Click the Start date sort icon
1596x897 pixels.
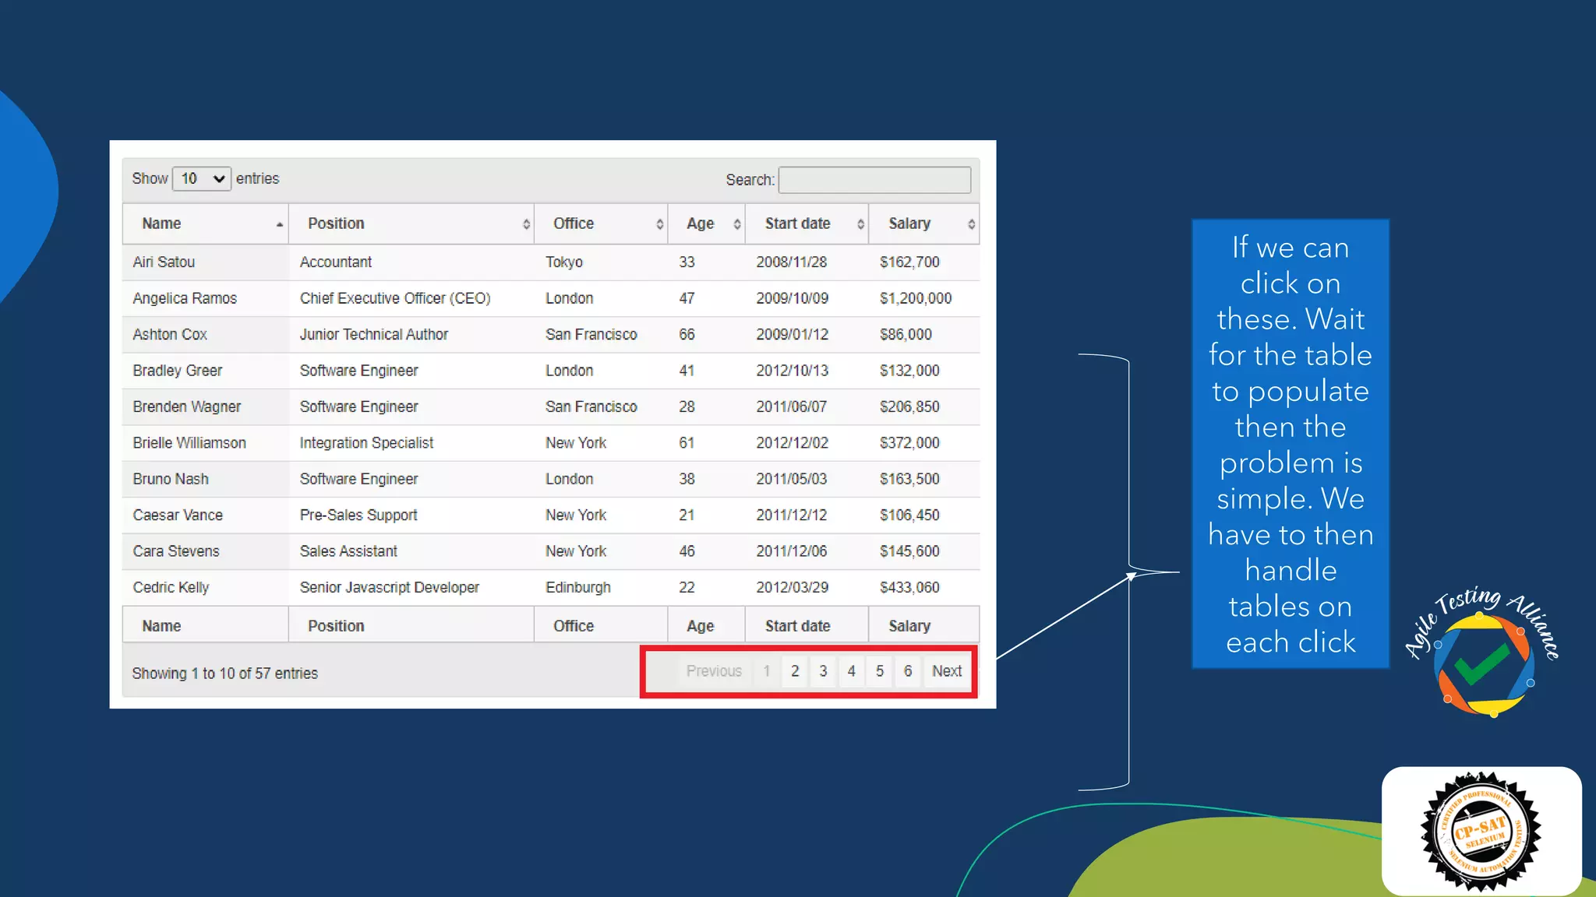(x=860, y=224)
